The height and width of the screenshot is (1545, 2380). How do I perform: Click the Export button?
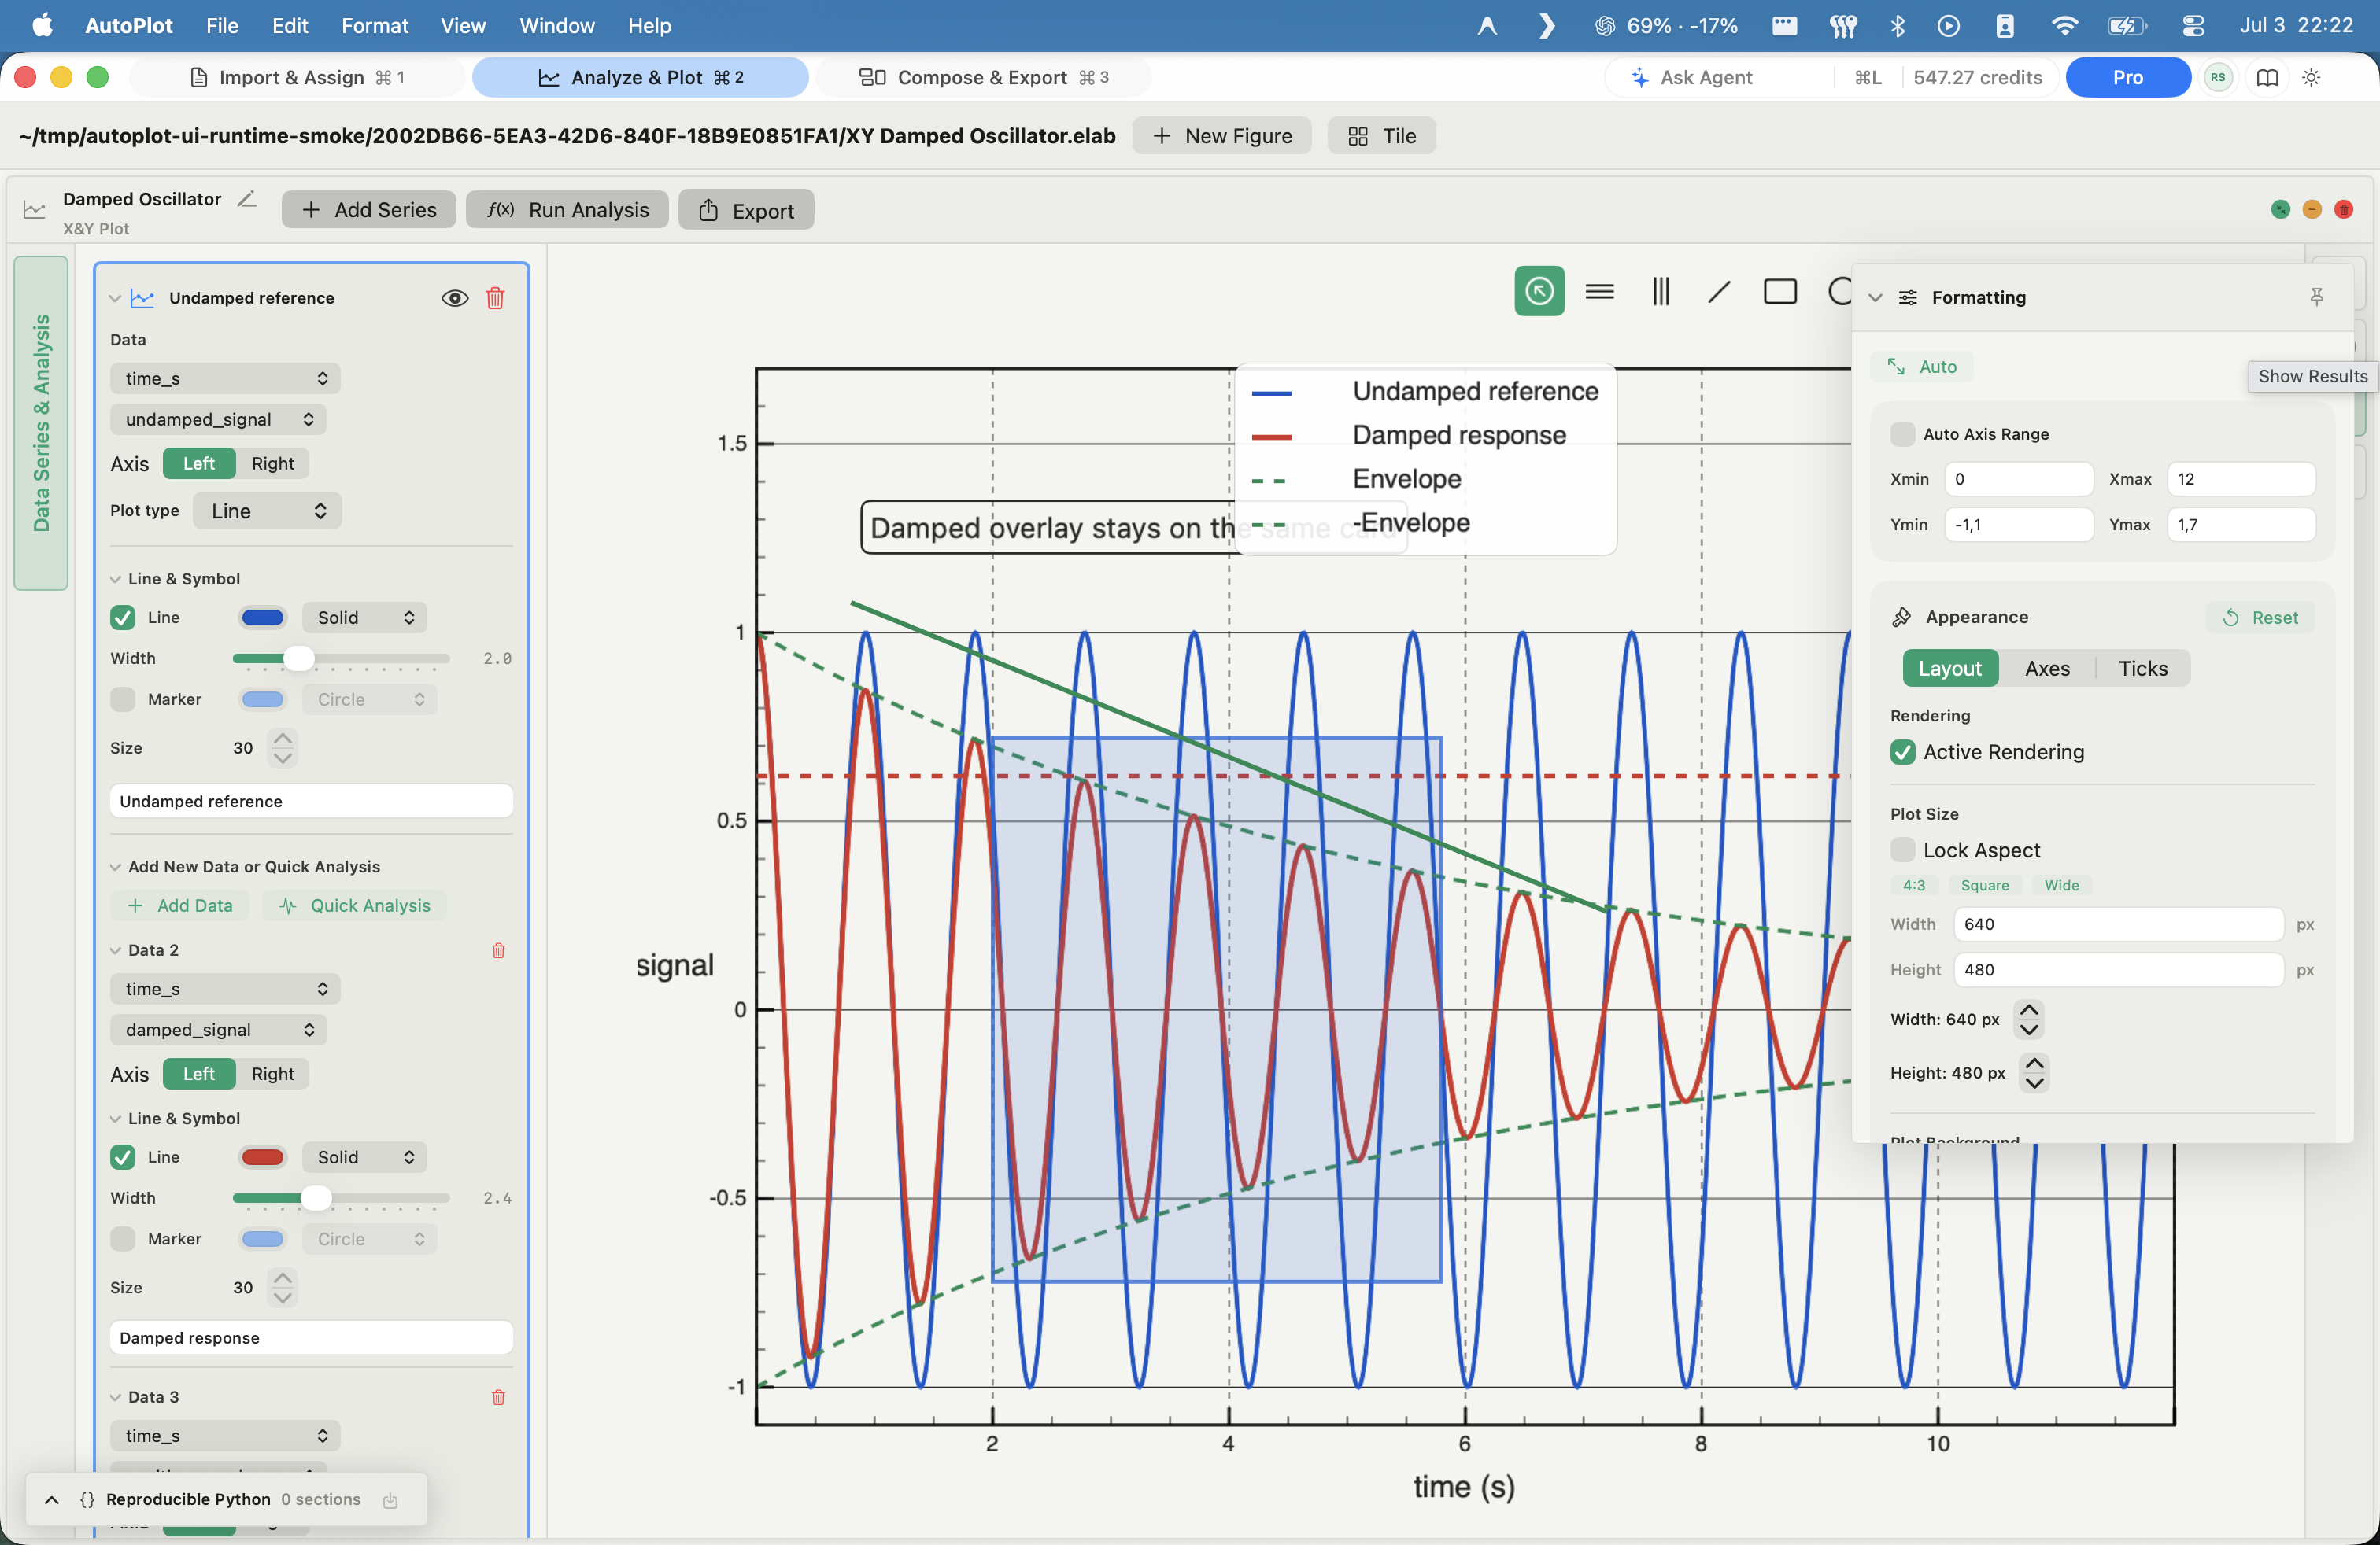click(x=746, y=210)
